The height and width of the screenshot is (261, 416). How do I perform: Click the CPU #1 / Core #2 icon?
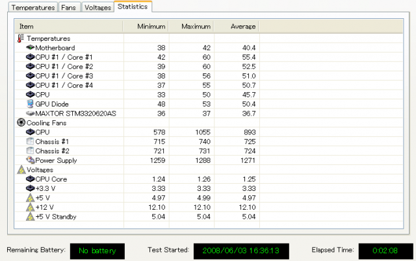(x=31, y=66)
